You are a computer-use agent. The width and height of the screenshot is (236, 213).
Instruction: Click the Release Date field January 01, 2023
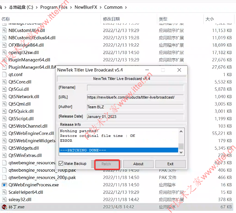(x=135, y=117)
